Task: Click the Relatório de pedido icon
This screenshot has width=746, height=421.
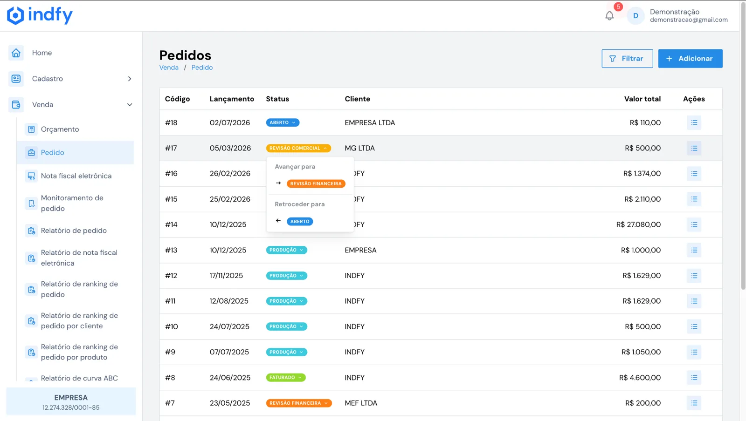Action: click(x=31, y=231)
